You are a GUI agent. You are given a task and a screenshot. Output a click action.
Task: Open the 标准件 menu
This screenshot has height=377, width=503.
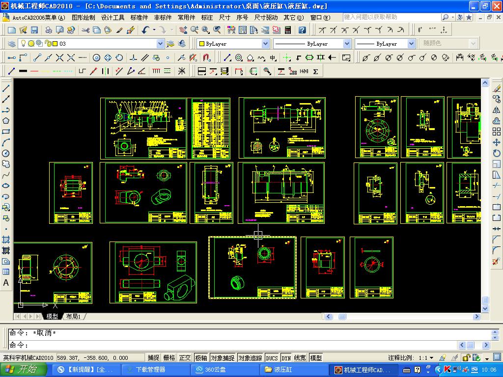coord(139,17)
